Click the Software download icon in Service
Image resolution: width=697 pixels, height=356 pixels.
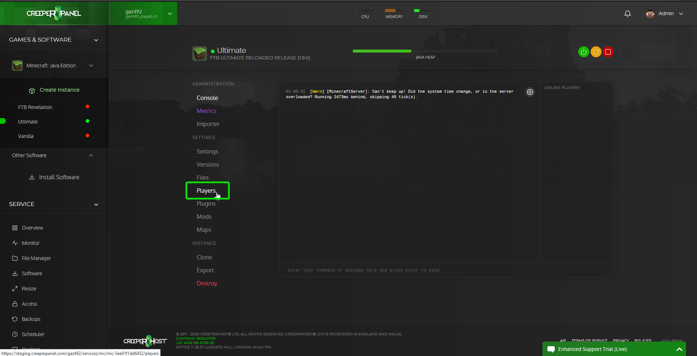(x=15, y=273)
